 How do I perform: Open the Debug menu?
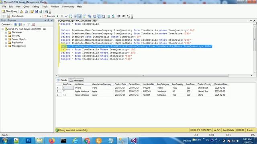[x=36, y=6]
